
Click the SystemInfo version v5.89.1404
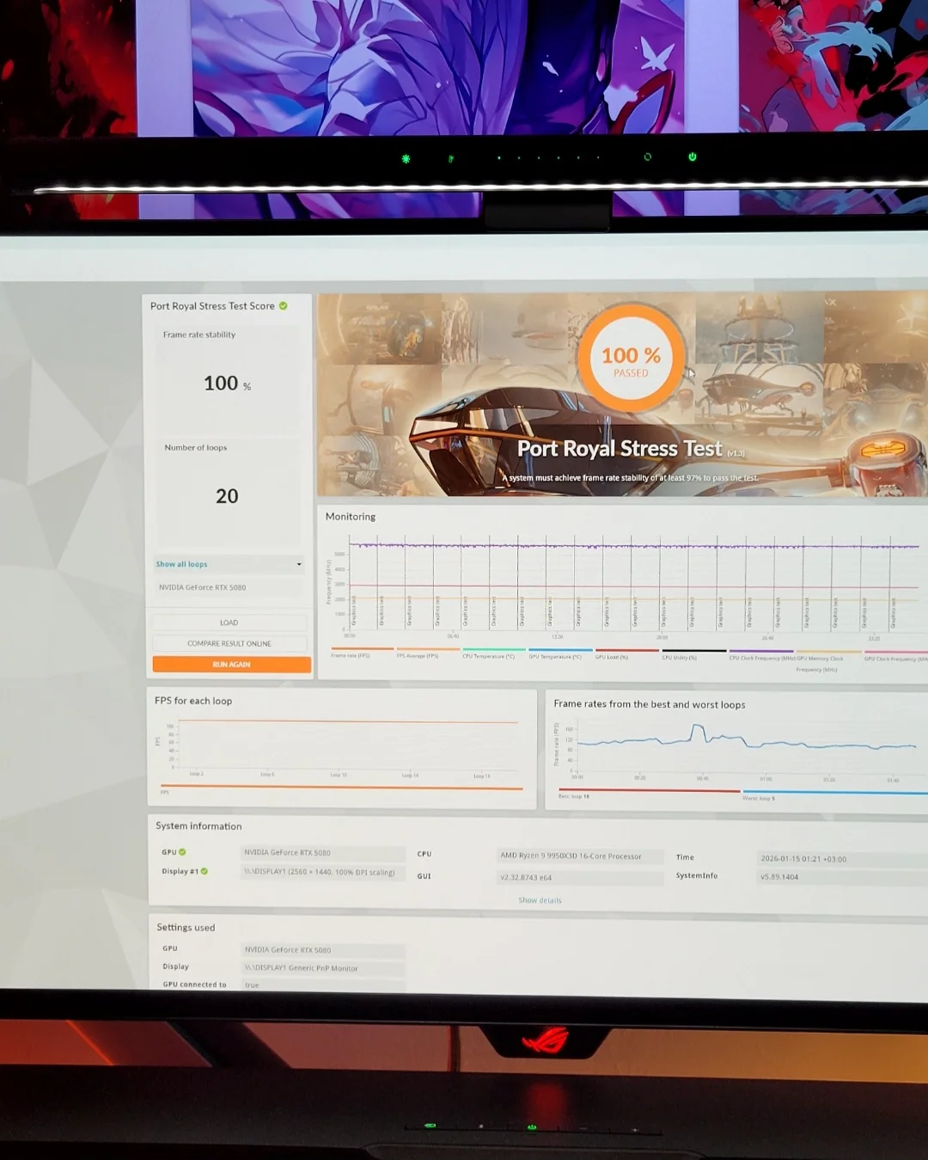click(842, 877)
